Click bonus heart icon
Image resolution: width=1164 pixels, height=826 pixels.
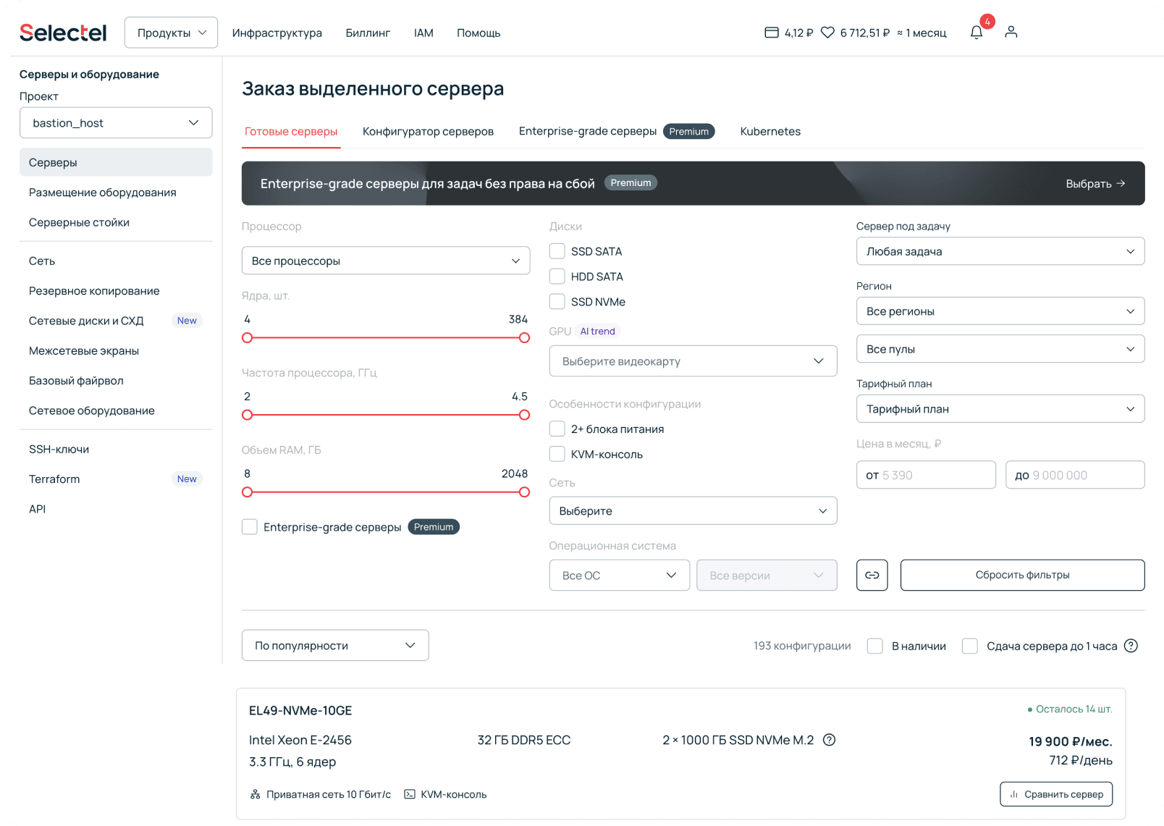[x=827, y=33]
